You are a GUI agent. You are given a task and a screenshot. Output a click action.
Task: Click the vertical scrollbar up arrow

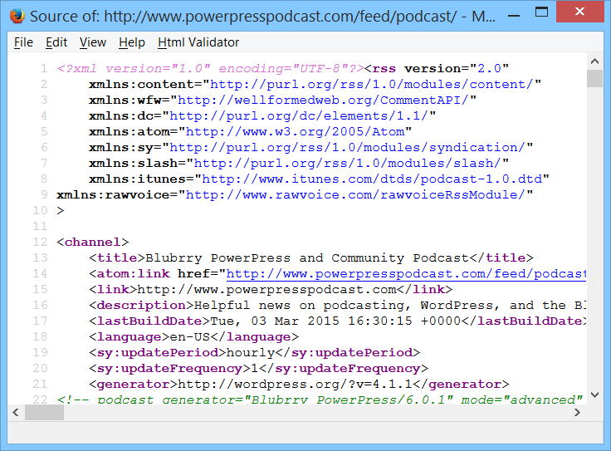[x=594, y=61]
